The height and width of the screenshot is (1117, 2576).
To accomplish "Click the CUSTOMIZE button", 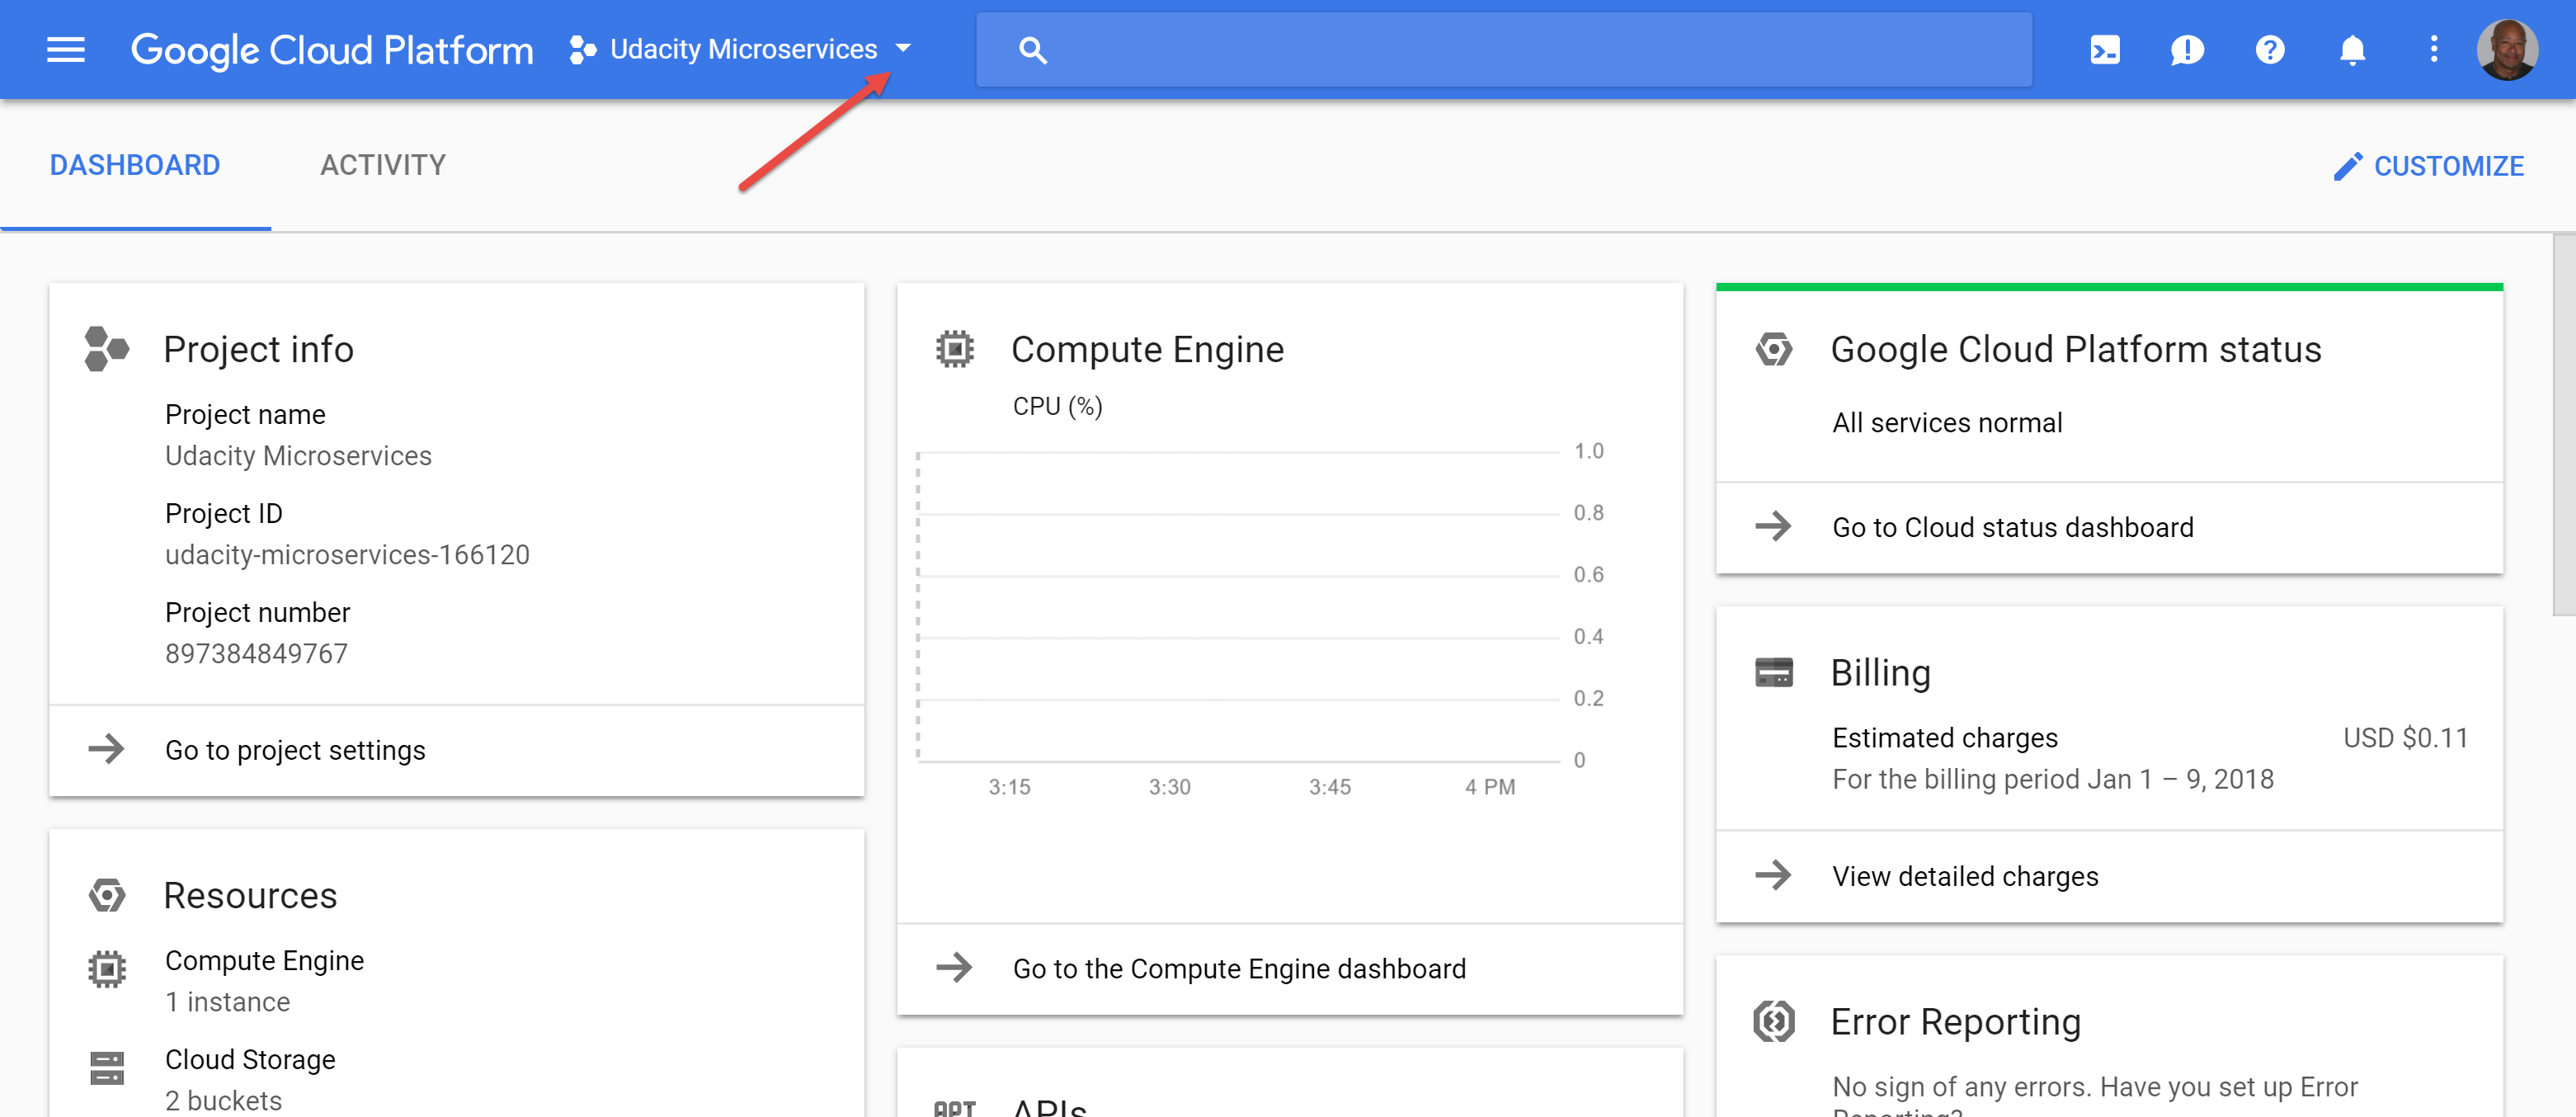I will point(2428,167).
